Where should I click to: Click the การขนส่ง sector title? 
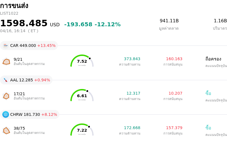coord(14,6)
